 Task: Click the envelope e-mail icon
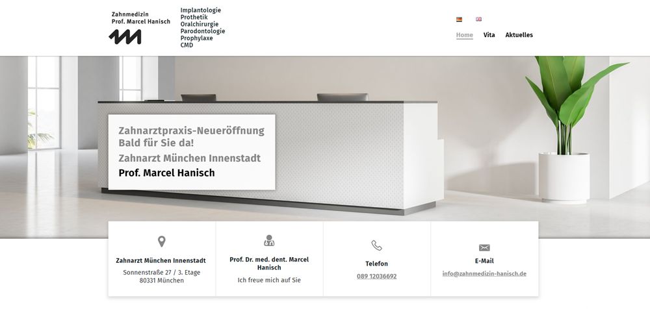click(x=484, y=247)
